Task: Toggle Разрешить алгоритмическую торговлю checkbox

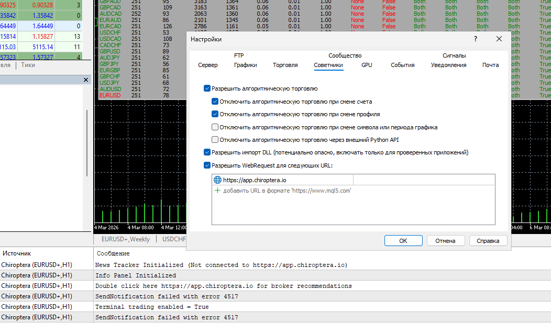Action: tap(207, 88)
